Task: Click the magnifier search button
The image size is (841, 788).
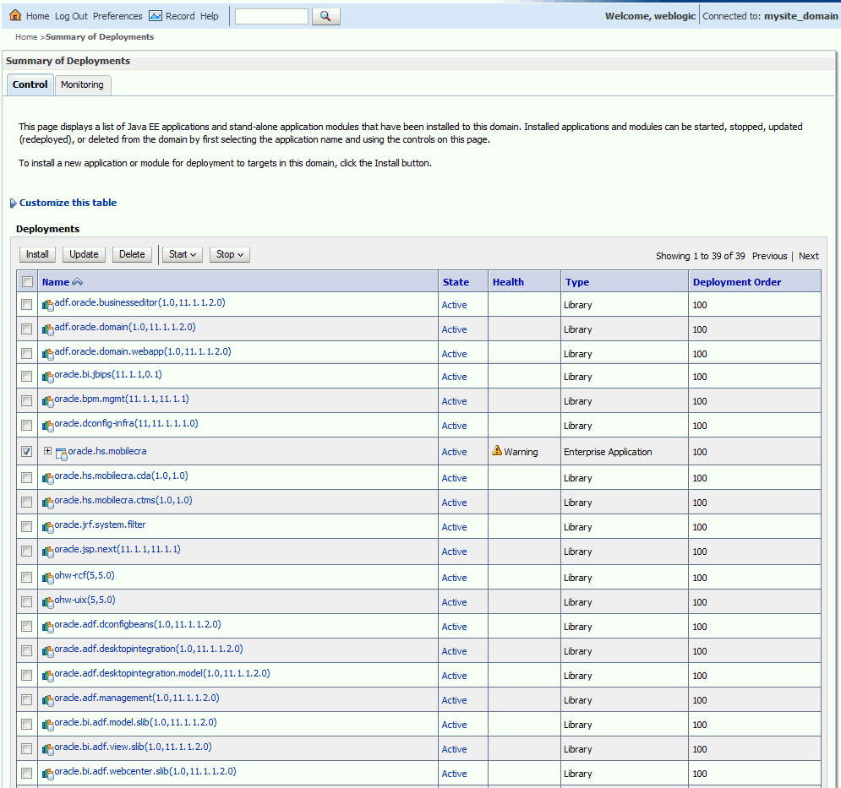Action: [325, 16]
